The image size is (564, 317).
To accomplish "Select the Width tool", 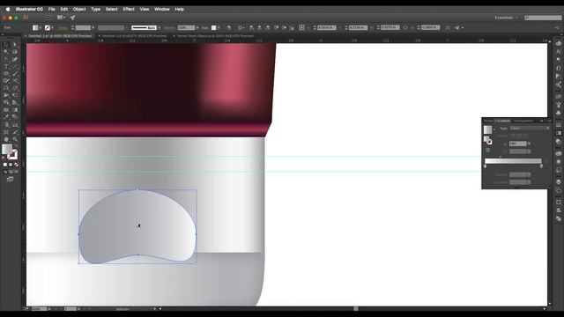I will pyautogui.click(x=6, y=95).
